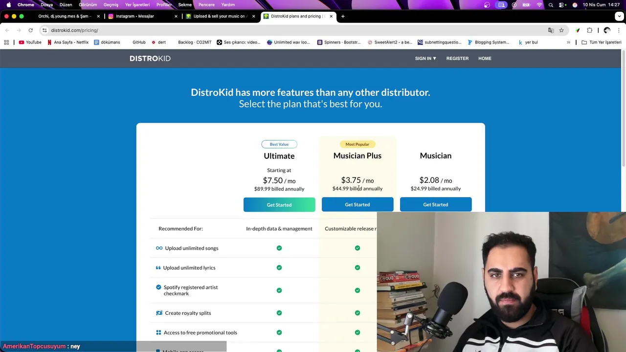Open the Chrome profile avatar
626x352 pixels.
pos(607,30)
